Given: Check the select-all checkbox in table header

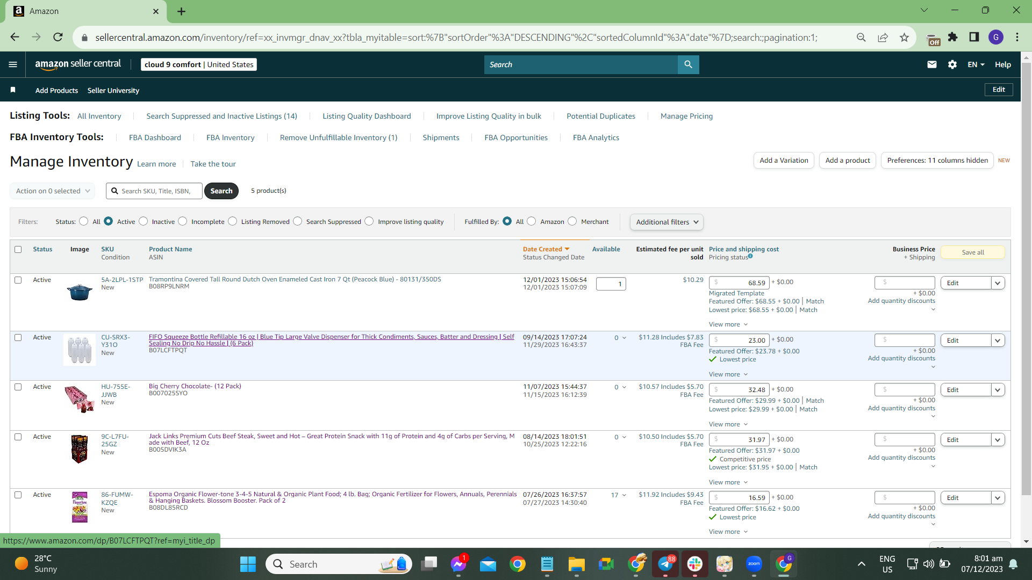Looking at the screenshot, I should click(18, 249).
